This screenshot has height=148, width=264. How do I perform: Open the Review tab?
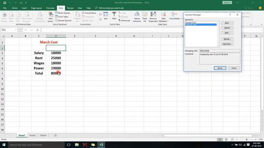pos(70,8)
